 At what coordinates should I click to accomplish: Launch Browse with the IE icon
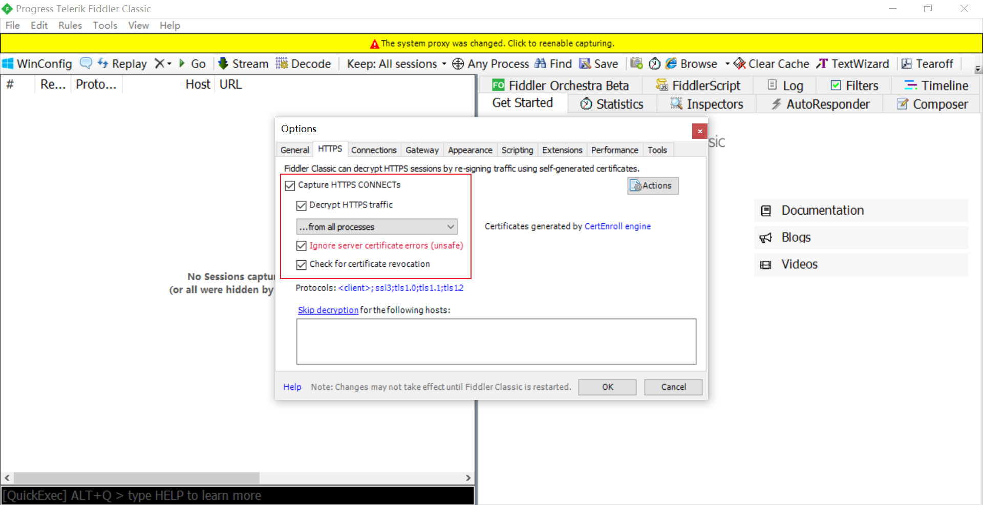pos(691,64)
